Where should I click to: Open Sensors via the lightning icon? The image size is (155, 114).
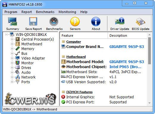(x=75, y=21)
